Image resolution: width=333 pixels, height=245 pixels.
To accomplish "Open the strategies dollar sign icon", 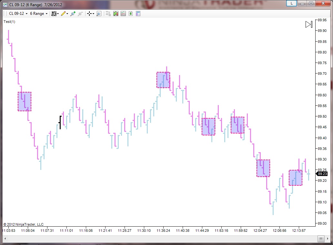I will [131, 14].
